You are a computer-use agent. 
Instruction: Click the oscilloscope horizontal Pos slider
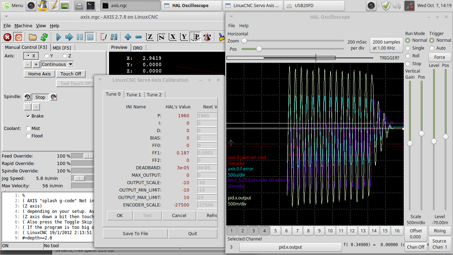coord(293,49)
